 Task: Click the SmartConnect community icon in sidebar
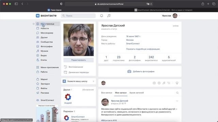coord(38,100)
